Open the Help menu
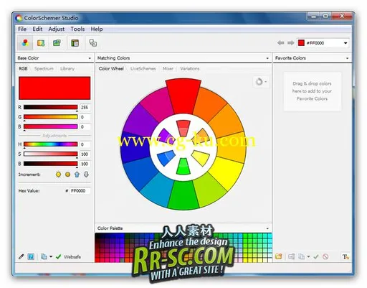 [97, 29]
